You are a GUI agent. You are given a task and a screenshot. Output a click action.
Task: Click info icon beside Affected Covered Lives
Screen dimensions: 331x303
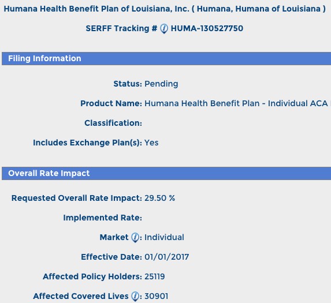tap(135, 297)
